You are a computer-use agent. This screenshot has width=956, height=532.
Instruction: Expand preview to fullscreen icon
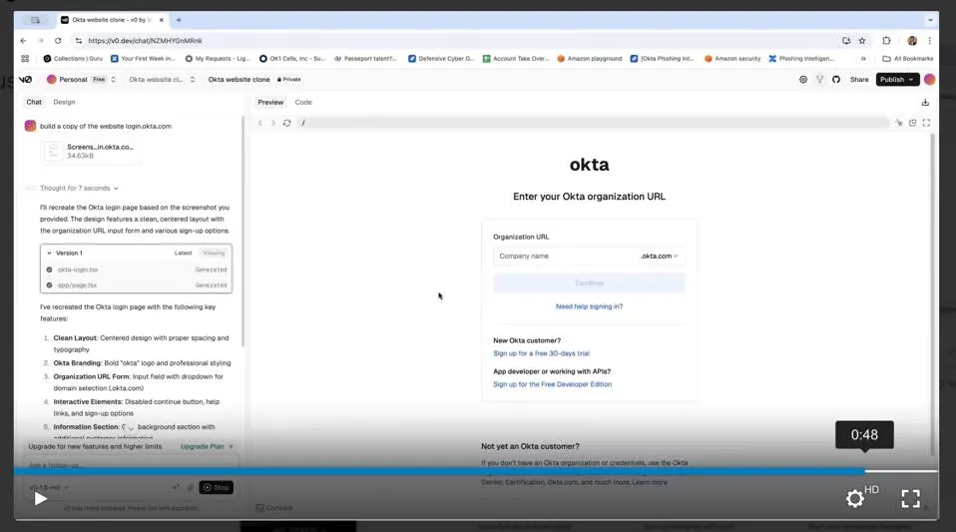tap(926, 123)
